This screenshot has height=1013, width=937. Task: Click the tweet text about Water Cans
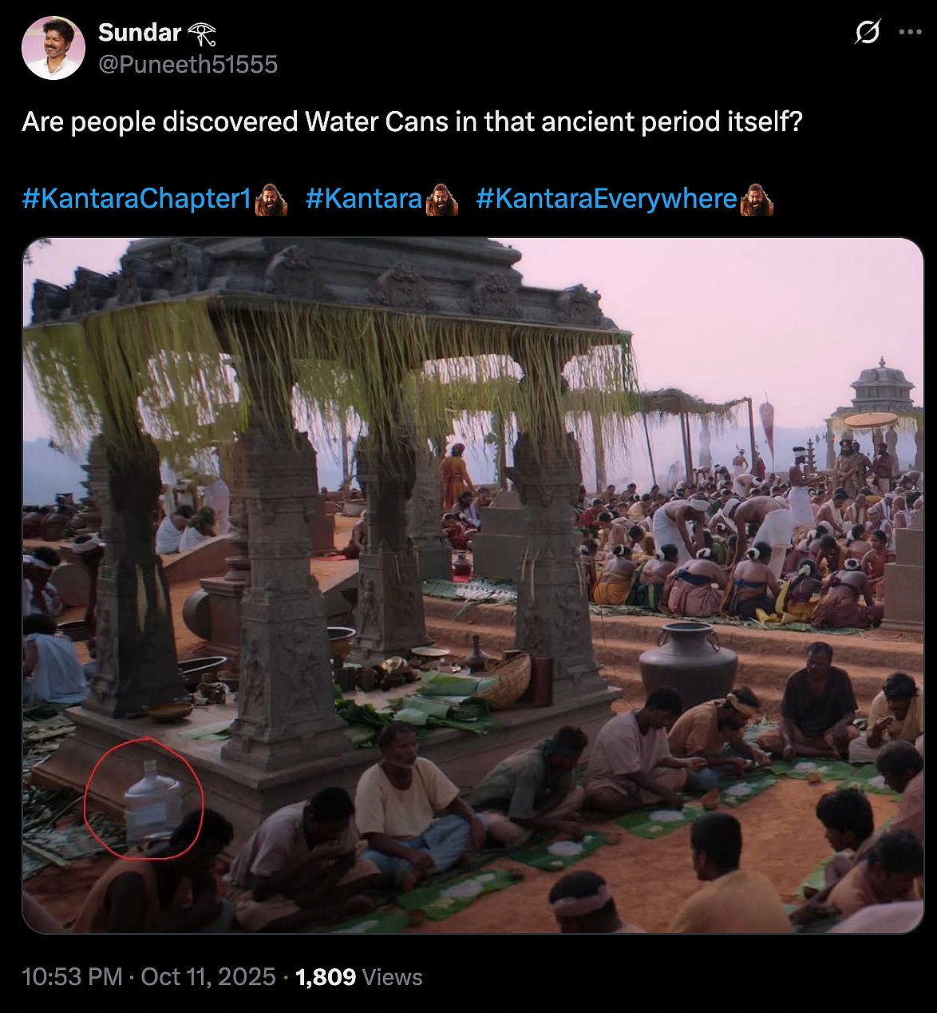click(411, 122)
